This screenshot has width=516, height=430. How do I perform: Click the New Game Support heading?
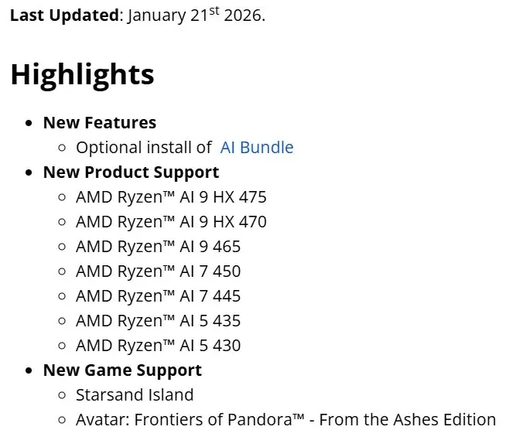122,370
